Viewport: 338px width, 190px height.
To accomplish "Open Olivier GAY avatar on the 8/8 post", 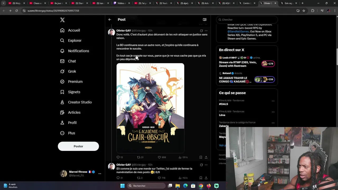I will [x=111, y=167].
